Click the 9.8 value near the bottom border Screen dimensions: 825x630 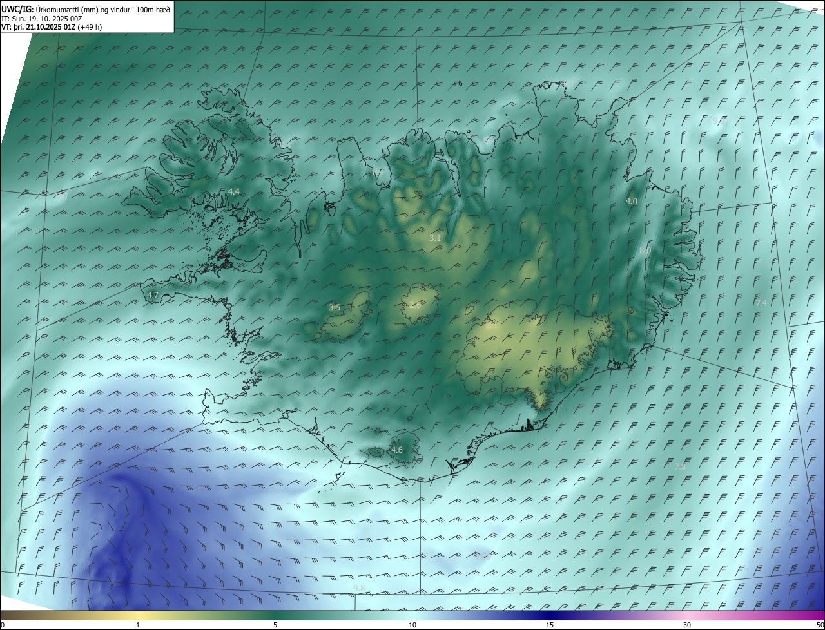(x=359, y=589)
